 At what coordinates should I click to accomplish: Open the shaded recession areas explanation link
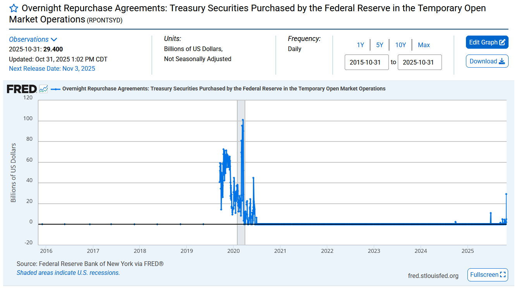tap(68, 273)
